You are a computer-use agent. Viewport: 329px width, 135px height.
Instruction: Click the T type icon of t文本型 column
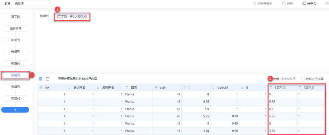tap(271, 88)
